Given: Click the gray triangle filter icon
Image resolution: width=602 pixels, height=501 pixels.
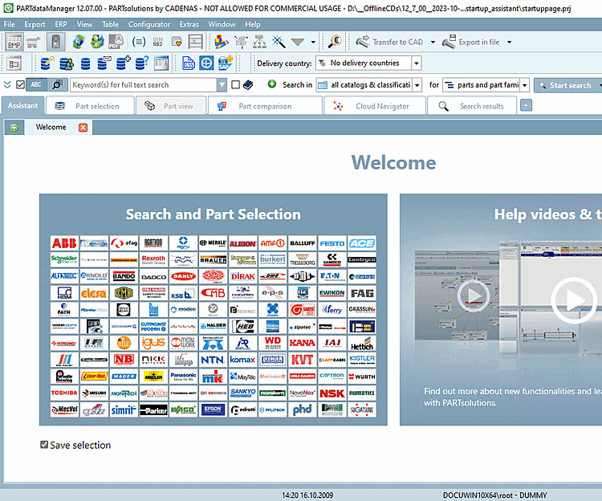Looking at the screenshot, I should tap(298, 42).
